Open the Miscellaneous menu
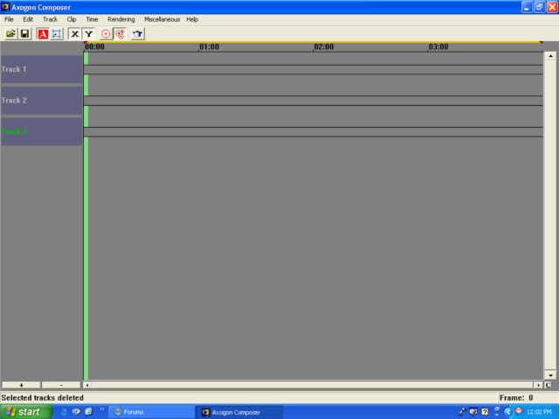 tap(162, 19)
